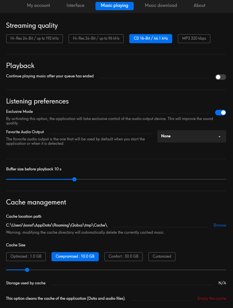
Task: Click Browse to change cache location
Action: 220,225
